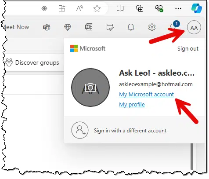This screenshot has width=209, height=179.
Task: Click the add-person icon for another account
Action: (x=80, y=130)
